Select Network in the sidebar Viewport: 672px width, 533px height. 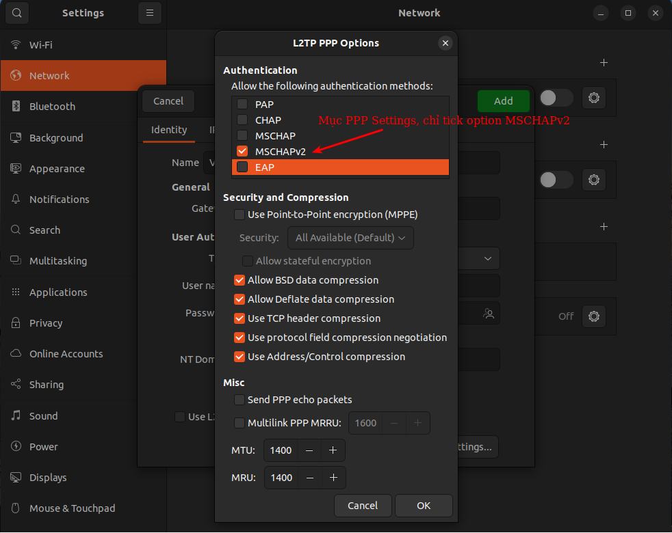[x=83, y=75]
